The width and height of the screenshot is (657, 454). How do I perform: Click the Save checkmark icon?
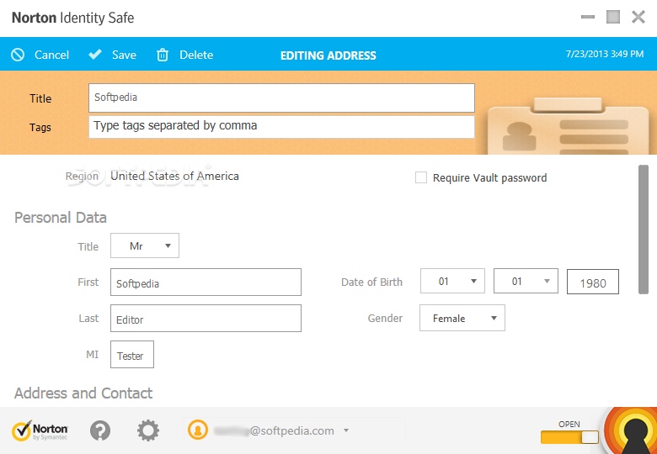point(95,55)
